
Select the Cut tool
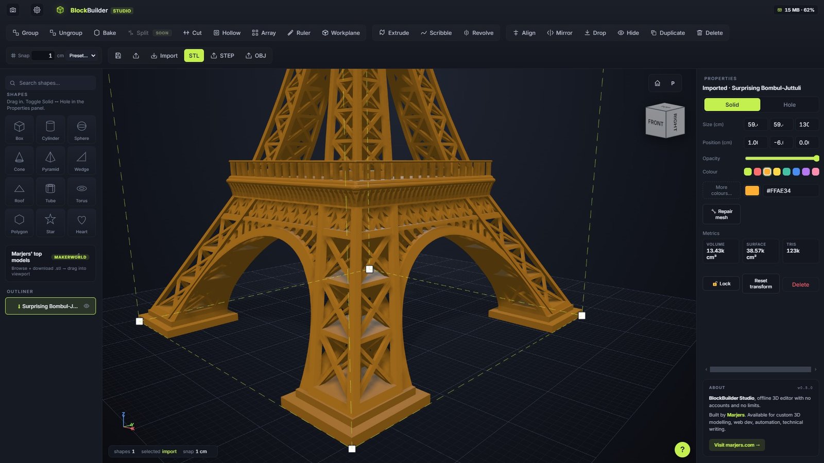193,32
